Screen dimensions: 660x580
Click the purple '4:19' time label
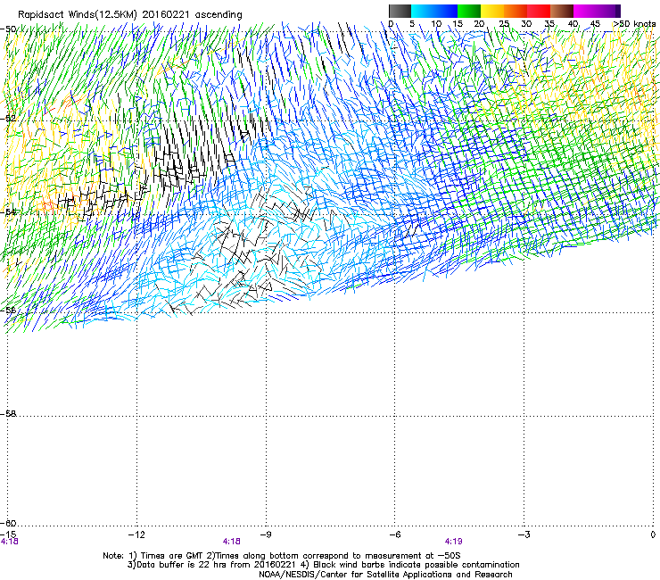[x=453, y=542]
